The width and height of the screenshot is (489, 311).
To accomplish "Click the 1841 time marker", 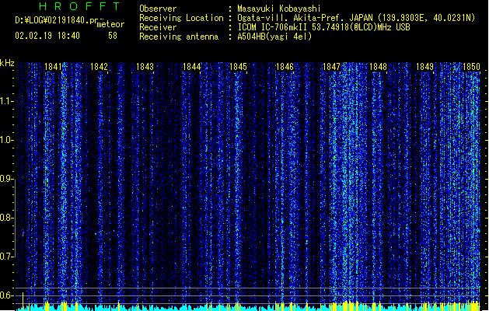I will point(53,67).
